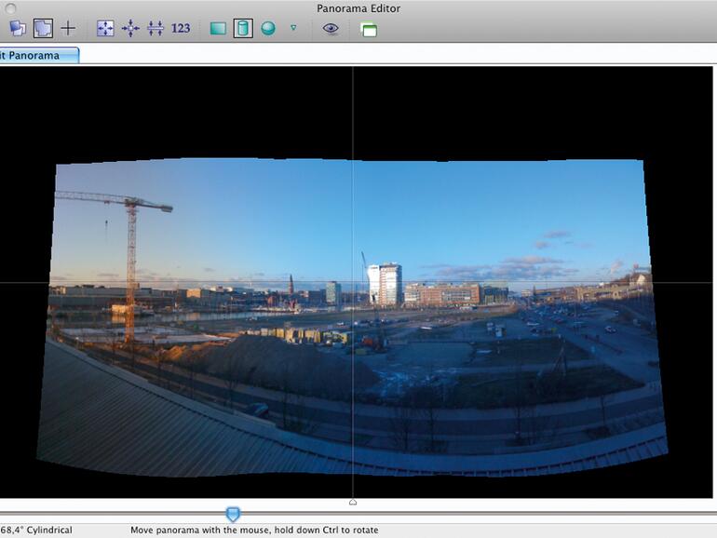Choose rectilinear projection icon
717x538 pixels.
pyautogui.click(x=218, y=29)
